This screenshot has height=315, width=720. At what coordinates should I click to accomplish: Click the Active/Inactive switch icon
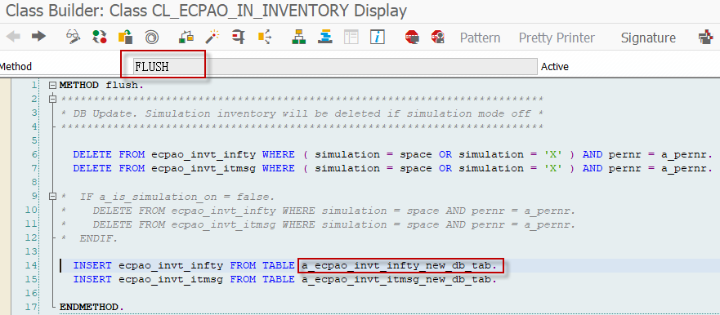point(99,37)
